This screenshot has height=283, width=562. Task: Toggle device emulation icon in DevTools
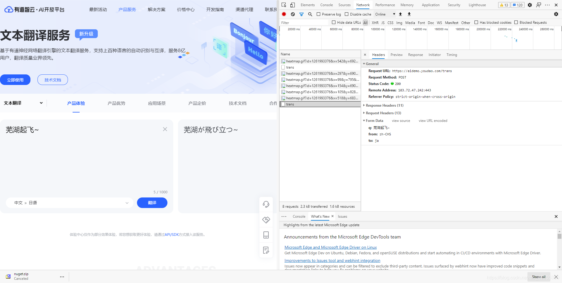(x=292, y=5)
